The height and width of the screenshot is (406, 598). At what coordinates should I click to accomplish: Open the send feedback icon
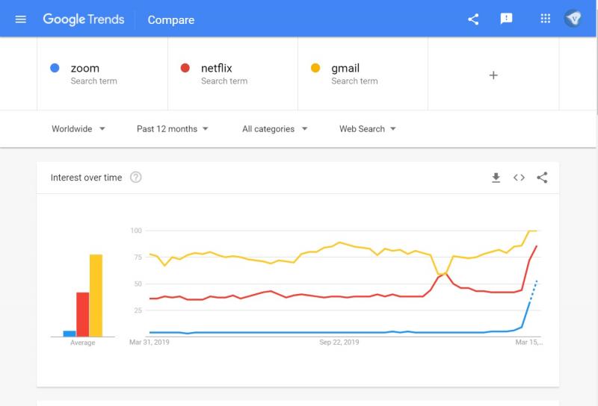point(507,19)
